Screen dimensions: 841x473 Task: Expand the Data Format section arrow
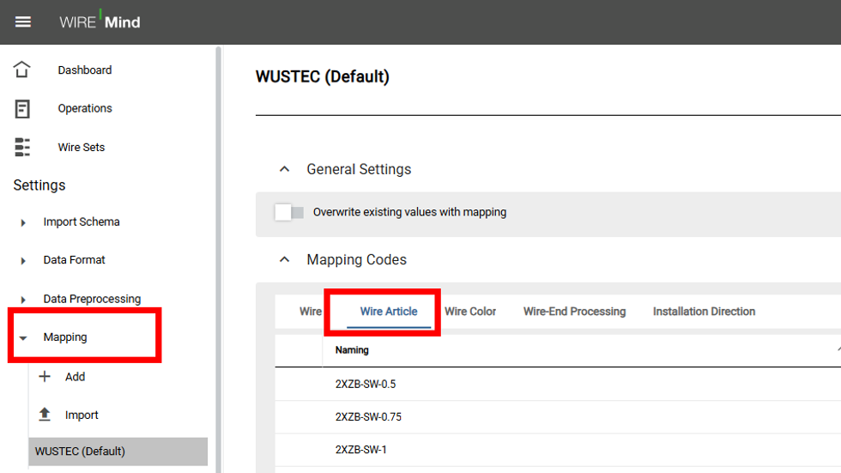pos(23,261)
